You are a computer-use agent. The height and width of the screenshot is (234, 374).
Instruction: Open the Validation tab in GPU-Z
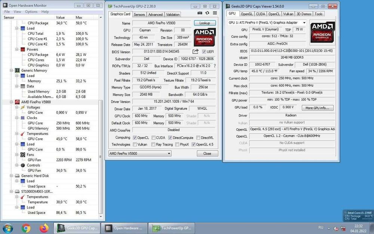point(173,15)
